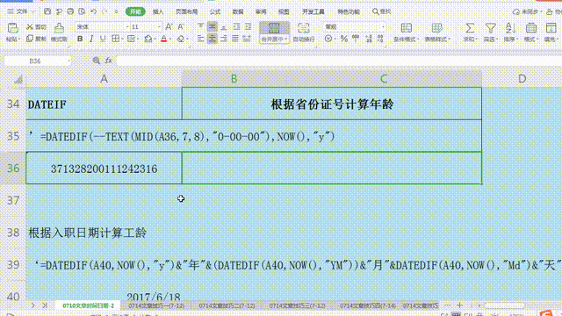Open the font name dropdown
The image size is (562, 316).
click(126, 27)
